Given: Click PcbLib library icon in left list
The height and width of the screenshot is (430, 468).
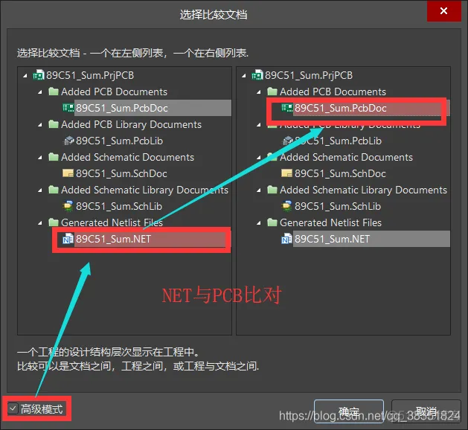Looking at the screenshot, I should (x=68, y=141).
